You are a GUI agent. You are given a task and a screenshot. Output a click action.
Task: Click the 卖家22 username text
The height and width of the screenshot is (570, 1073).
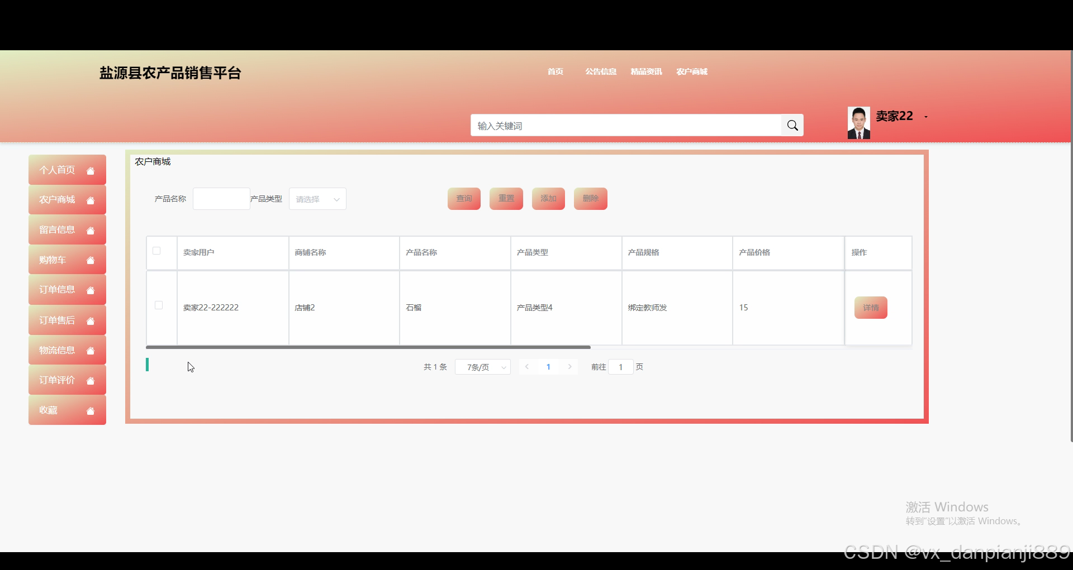click(894, 116)
